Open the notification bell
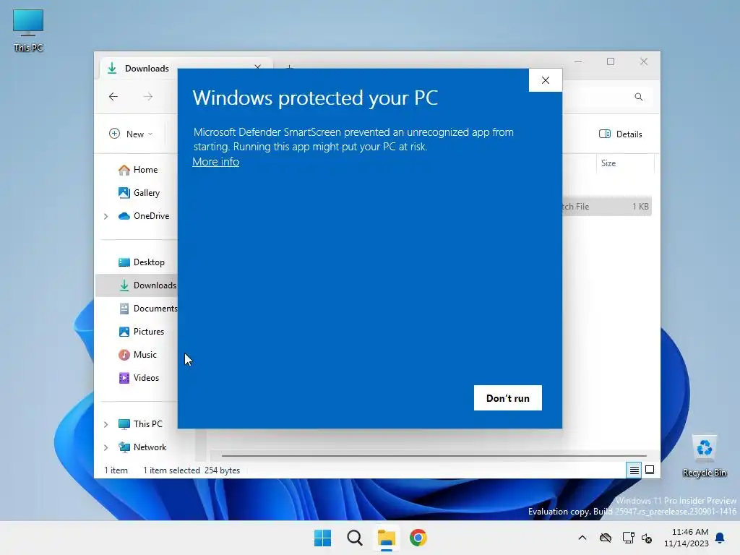 click(x=720, y=538)
